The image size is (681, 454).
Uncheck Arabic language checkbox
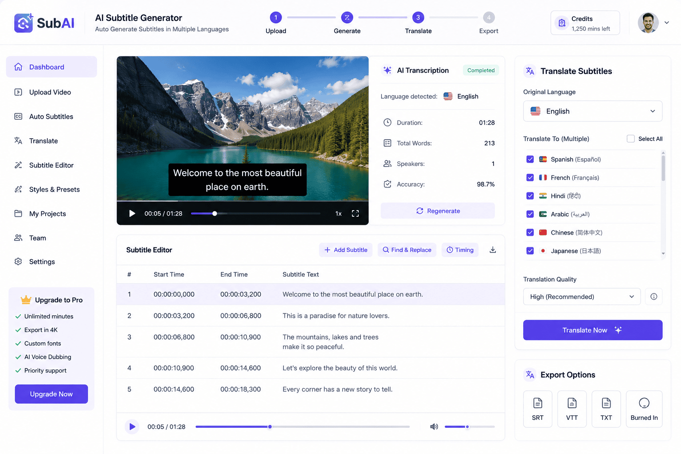530,214
